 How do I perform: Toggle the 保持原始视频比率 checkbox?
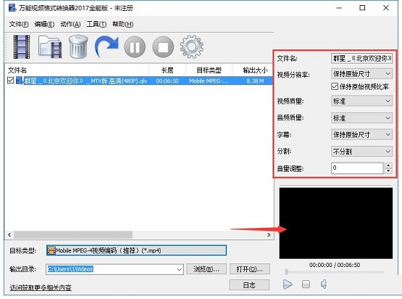(335, 86)
